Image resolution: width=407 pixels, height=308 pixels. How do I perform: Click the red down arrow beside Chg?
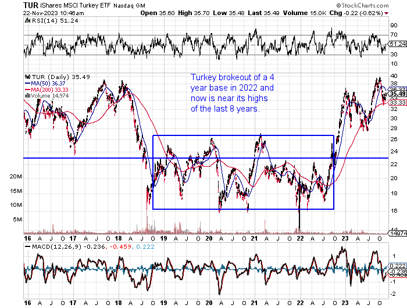click(x=387, y=13)
